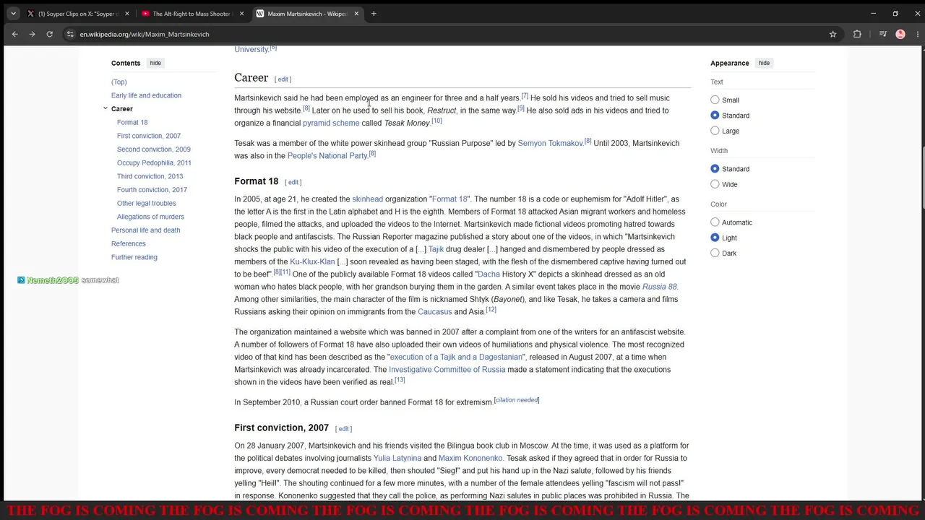Choose Light color mode

coord(715,238)
